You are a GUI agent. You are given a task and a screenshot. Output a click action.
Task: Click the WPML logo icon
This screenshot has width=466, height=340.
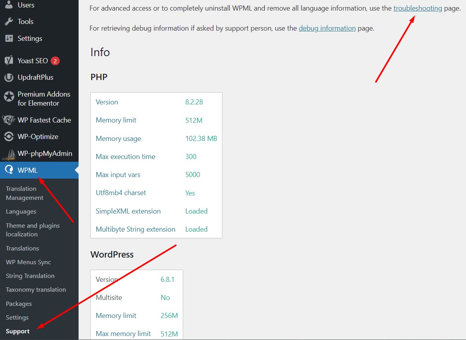(9, 170)
